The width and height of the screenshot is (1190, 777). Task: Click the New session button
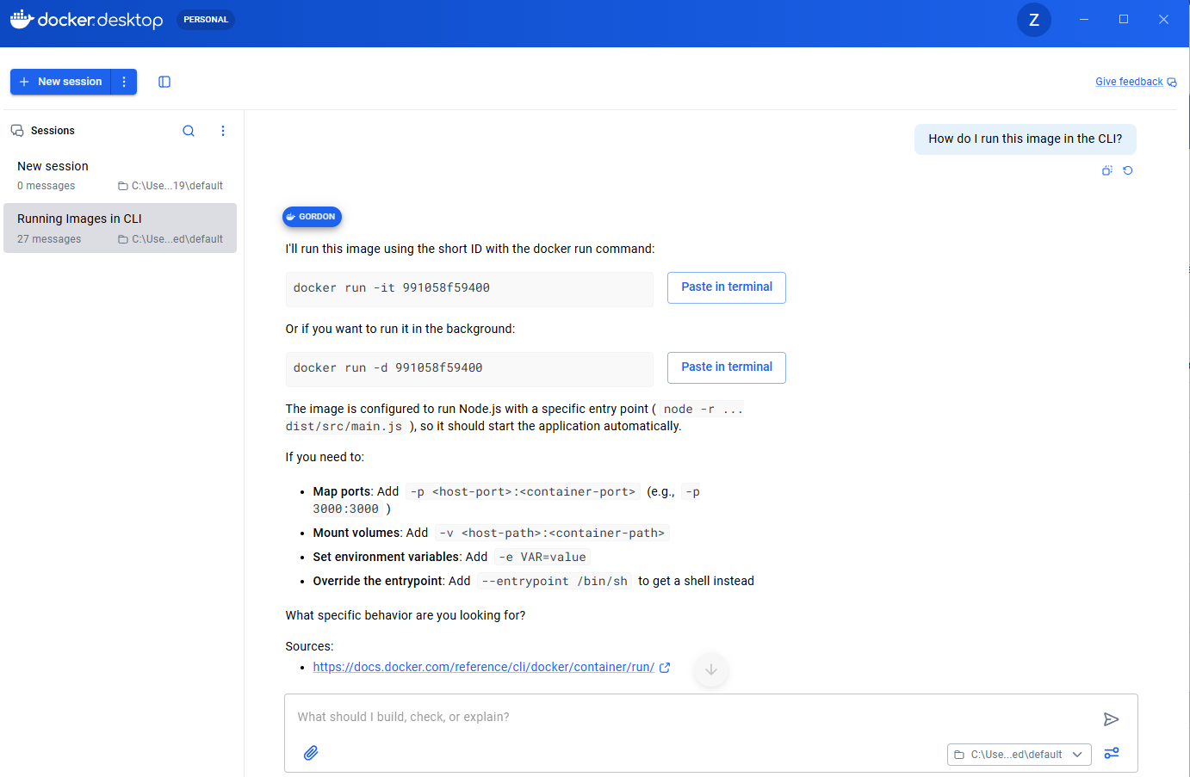pos(60,82)
